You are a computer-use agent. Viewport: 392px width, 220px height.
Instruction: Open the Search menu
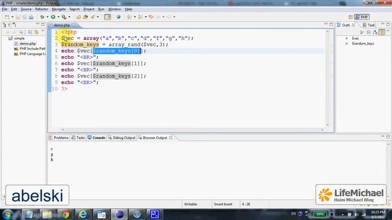click(x=75, y=9)
